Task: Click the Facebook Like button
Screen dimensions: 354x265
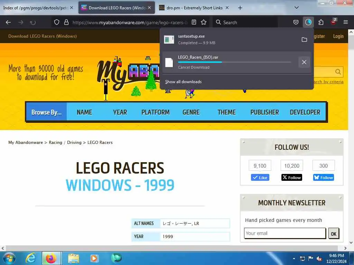Action: (260, 178)
